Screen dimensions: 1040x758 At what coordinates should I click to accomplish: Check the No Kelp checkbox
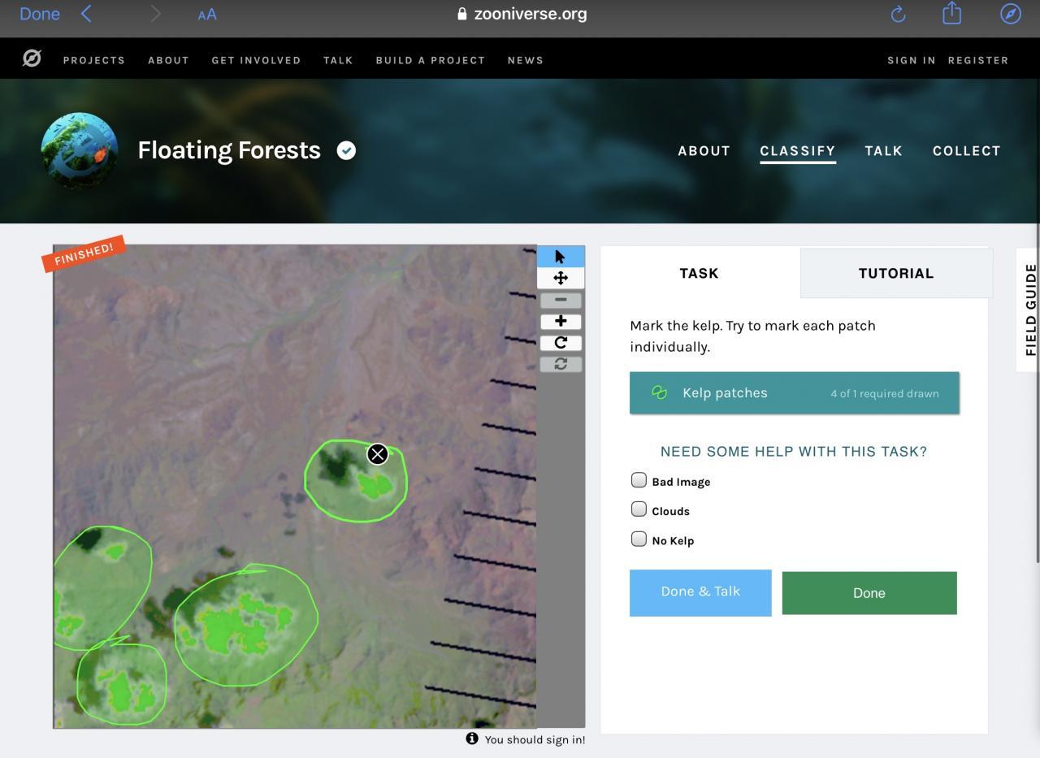tap(639, 539)
